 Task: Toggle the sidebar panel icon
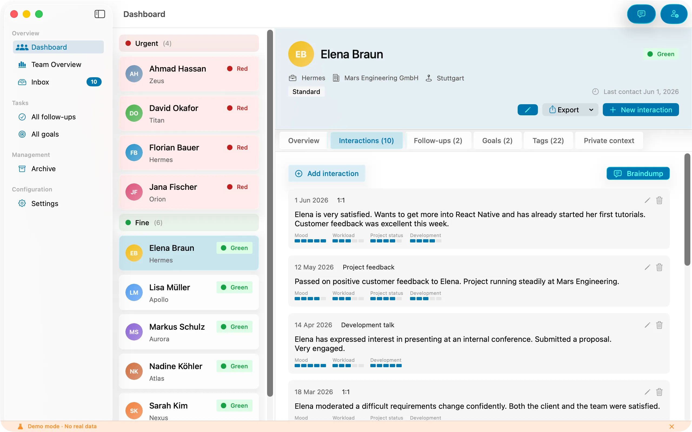pos(100,14)
